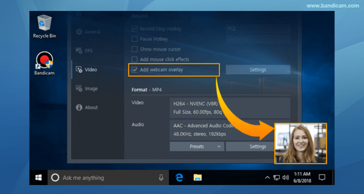This screenshot has height=194, width=364.
Task: Focus the Ask me anything search box
Action: tap(108, 178)
